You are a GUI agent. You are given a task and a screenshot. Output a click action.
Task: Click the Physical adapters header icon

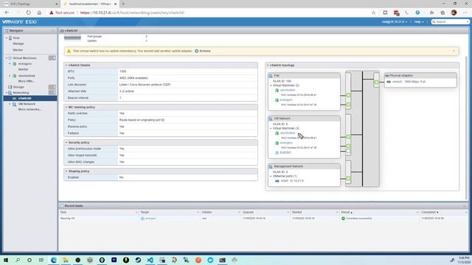coord(387,76)
